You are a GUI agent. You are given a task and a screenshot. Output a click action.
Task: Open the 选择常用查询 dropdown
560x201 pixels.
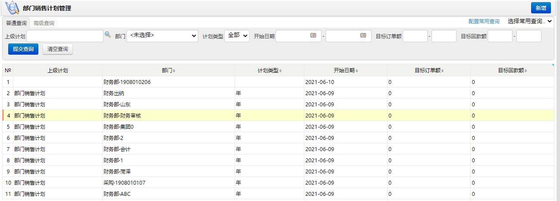[x=529, y=21]
